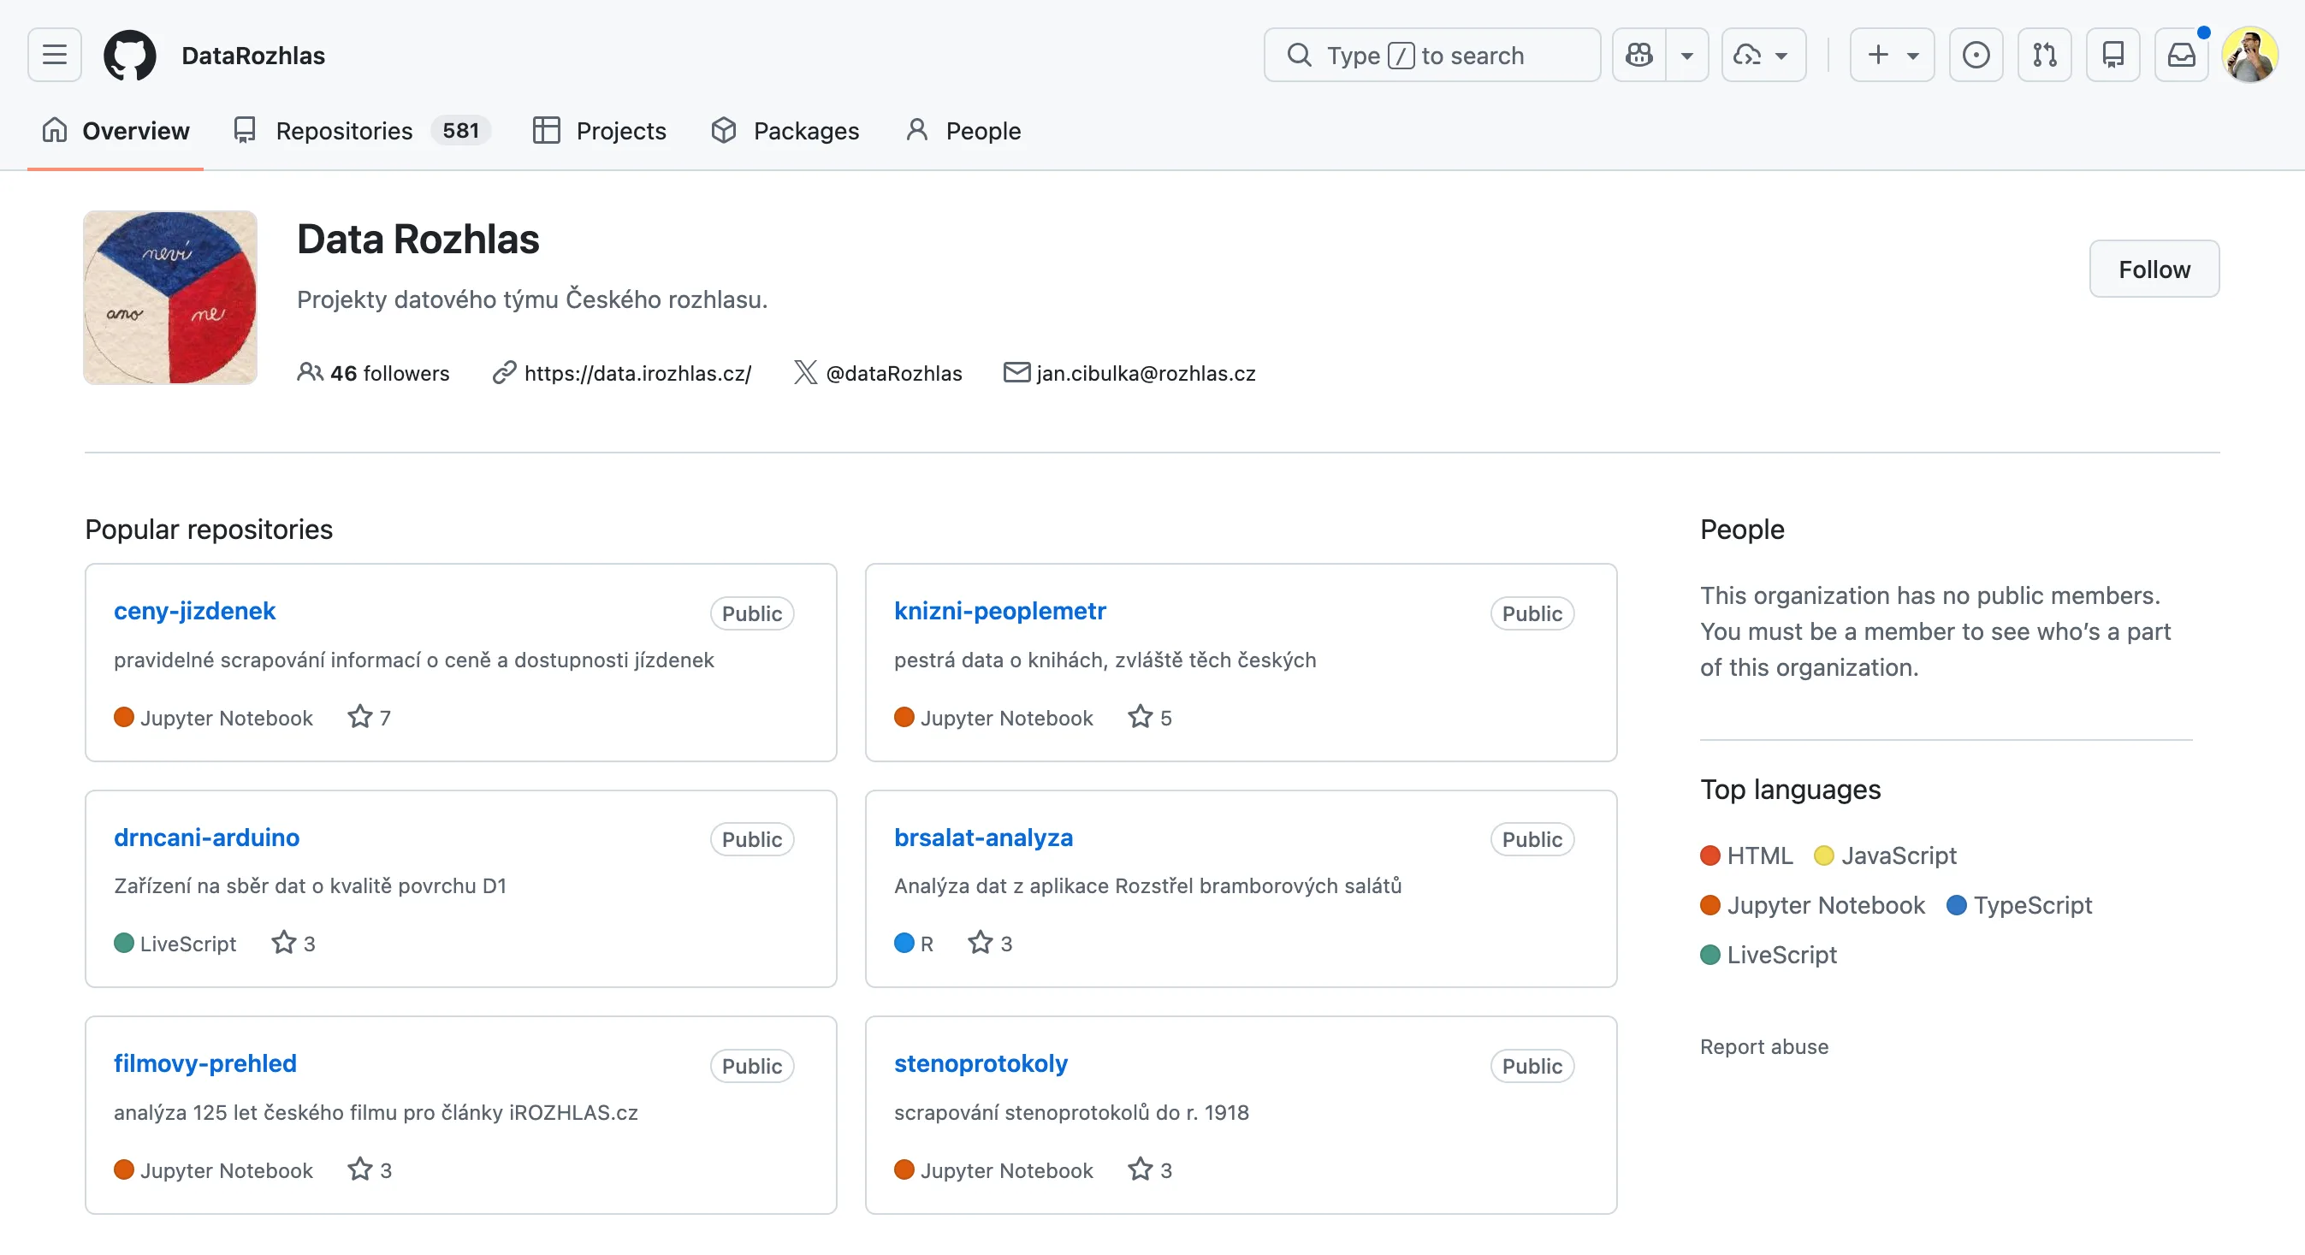
Task: Open your repositories icon in header
Action: 2112,55
